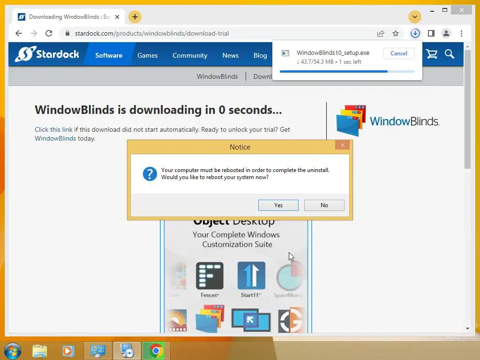The width and height of the screenshot is (480, 360).
Task: Click the SpaceMonger icon in the ad
Action: [x=289, y=277]
